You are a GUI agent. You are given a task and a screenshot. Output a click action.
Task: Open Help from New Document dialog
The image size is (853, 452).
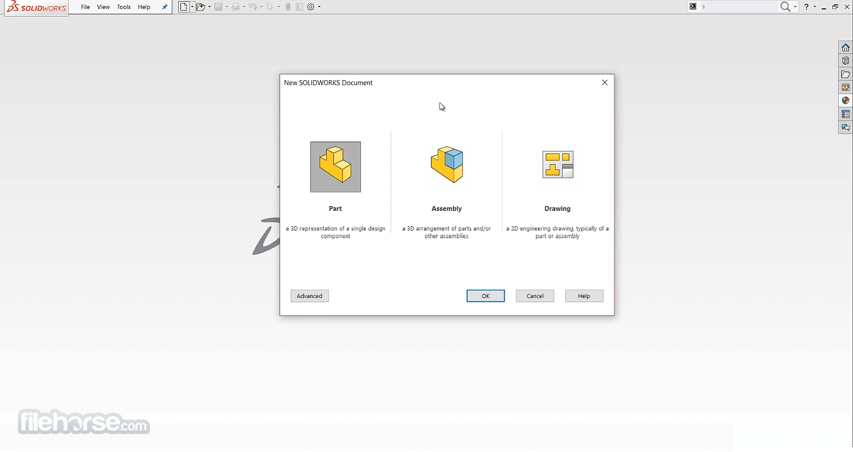[x=584, y=296]
